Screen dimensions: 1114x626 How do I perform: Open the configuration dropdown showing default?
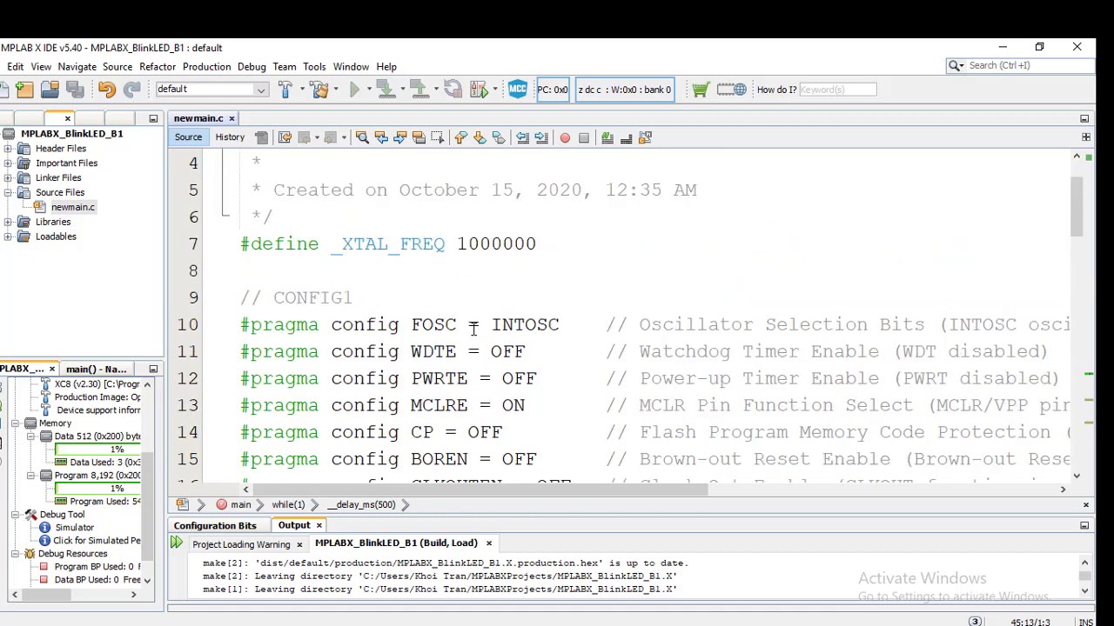pyautogui.click(x=211, y=90)
